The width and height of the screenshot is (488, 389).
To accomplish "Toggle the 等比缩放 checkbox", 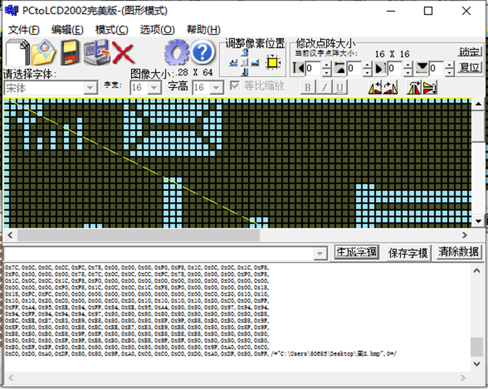I will point(235,86).
